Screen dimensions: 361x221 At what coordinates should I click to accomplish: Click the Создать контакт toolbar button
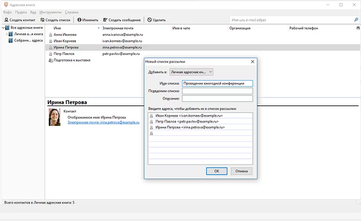[20, 20]
